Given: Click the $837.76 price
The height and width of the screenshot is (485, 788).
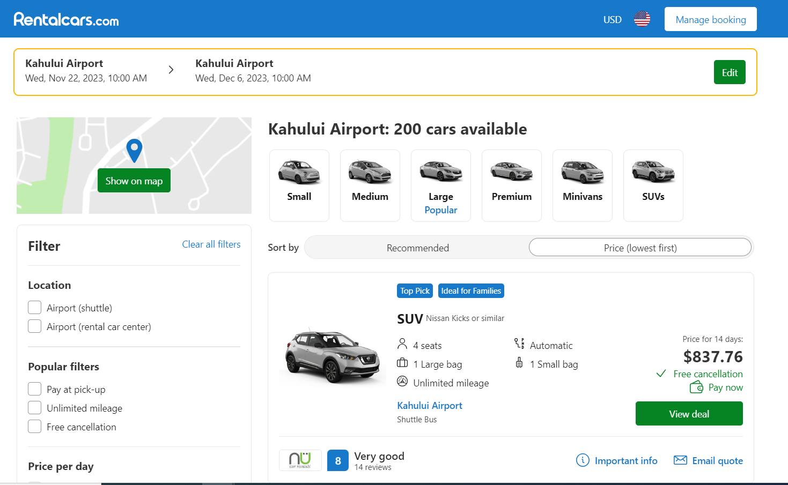Looking at the screenshot, I should [713, 356].
